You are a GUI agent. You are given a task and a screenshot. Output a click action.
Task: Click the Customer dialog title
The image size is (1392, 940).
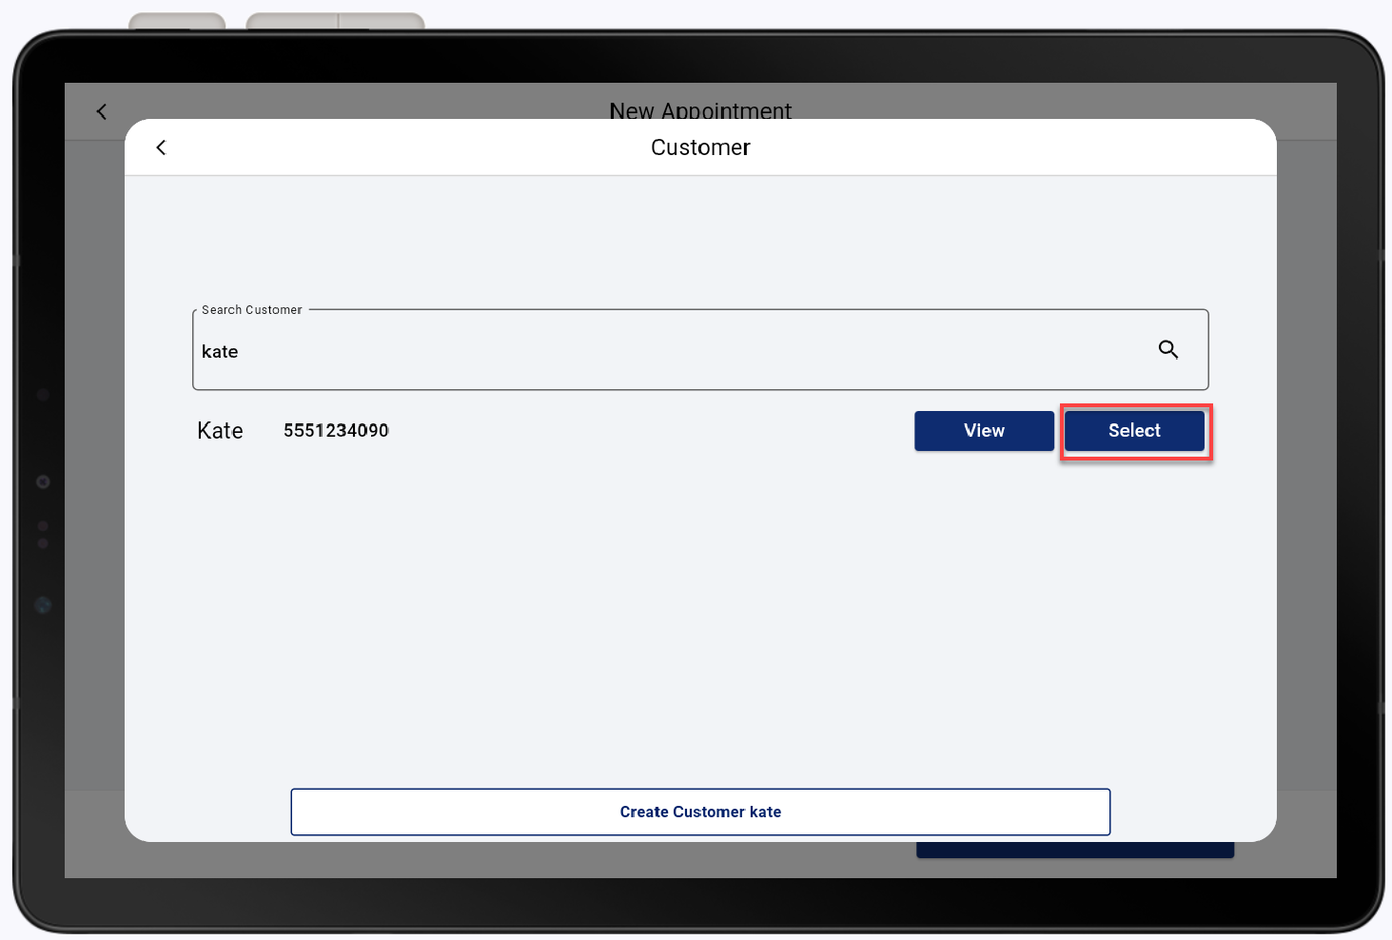pos(700,147)
